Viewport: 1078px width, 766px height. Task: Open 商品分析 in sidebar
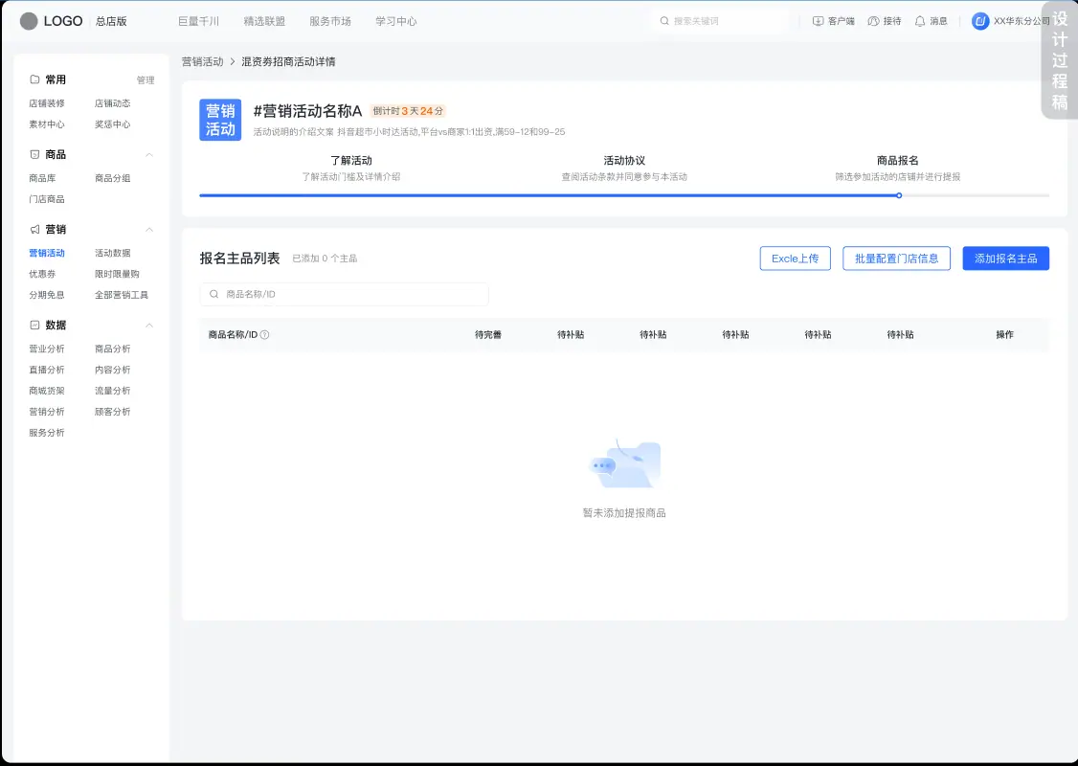[113, 349]
